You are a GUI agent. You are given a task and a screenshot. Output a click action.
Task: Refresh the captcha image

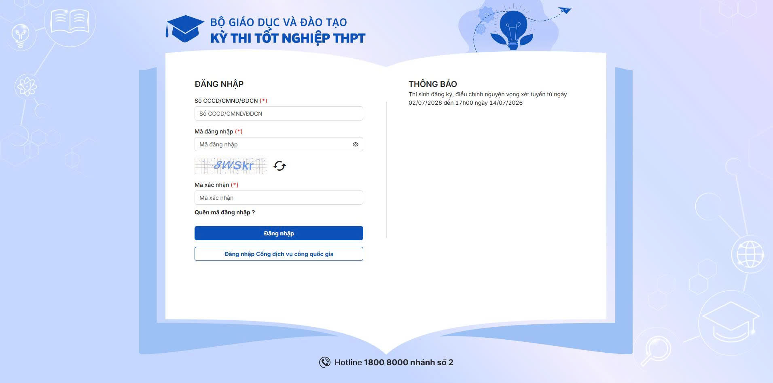click(x=280, y=166)
